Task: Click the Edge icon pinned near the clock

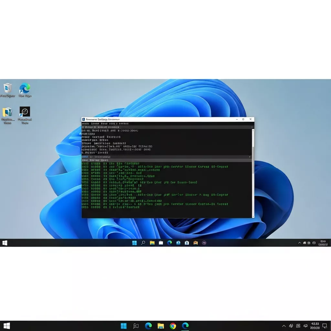Action: pyautogui.click(x=185, y=326)
